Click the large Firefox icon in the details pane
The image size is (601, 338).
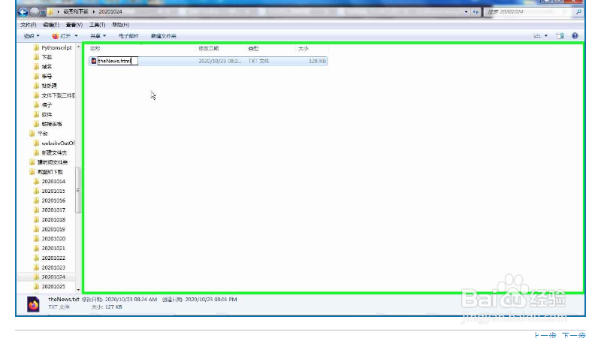[33, 304]
